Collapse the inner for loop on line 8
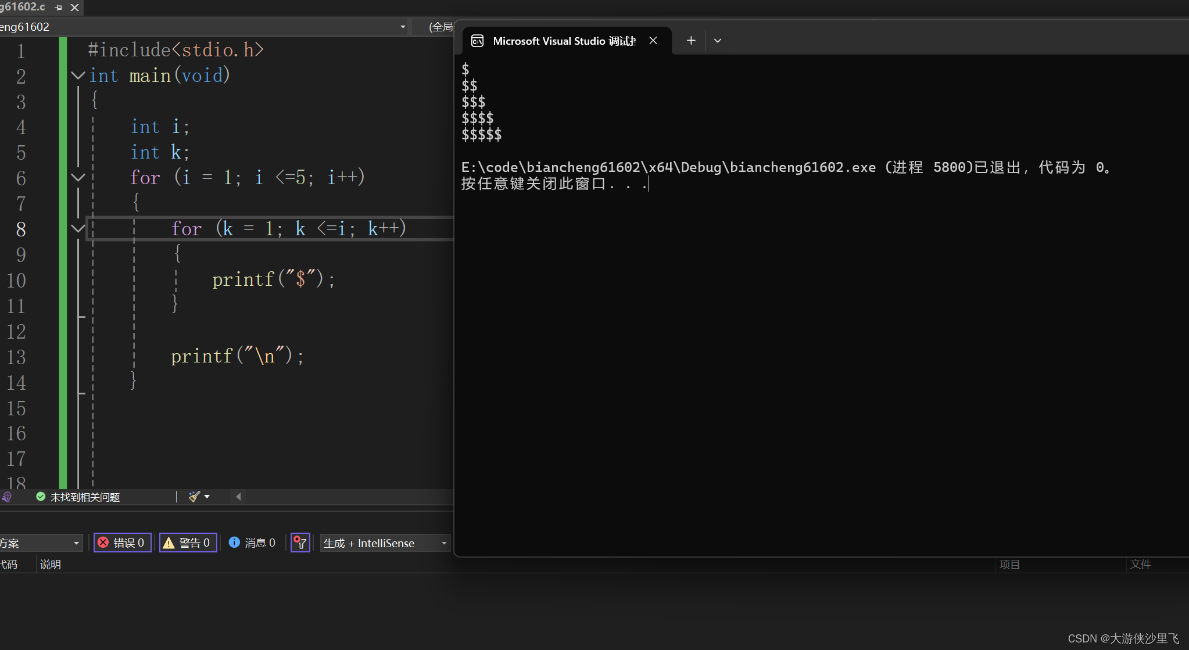The height and width of the screenshot is (650, 1189). (78, 228)
